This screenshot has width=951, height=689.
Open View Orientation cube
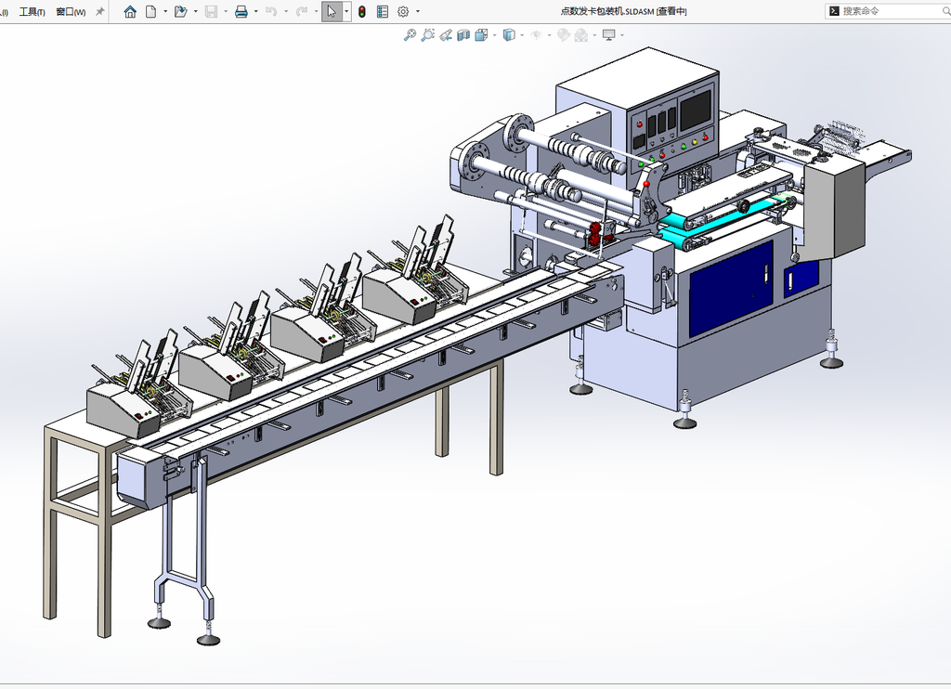point(482,35)
